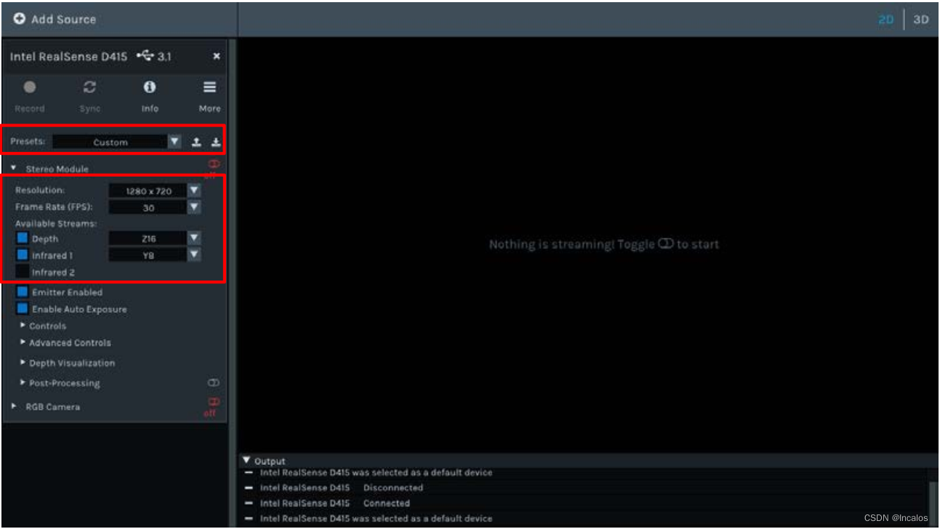Expand the Controls section
Viewport: 940px width, 529px height.
(23, 326)
